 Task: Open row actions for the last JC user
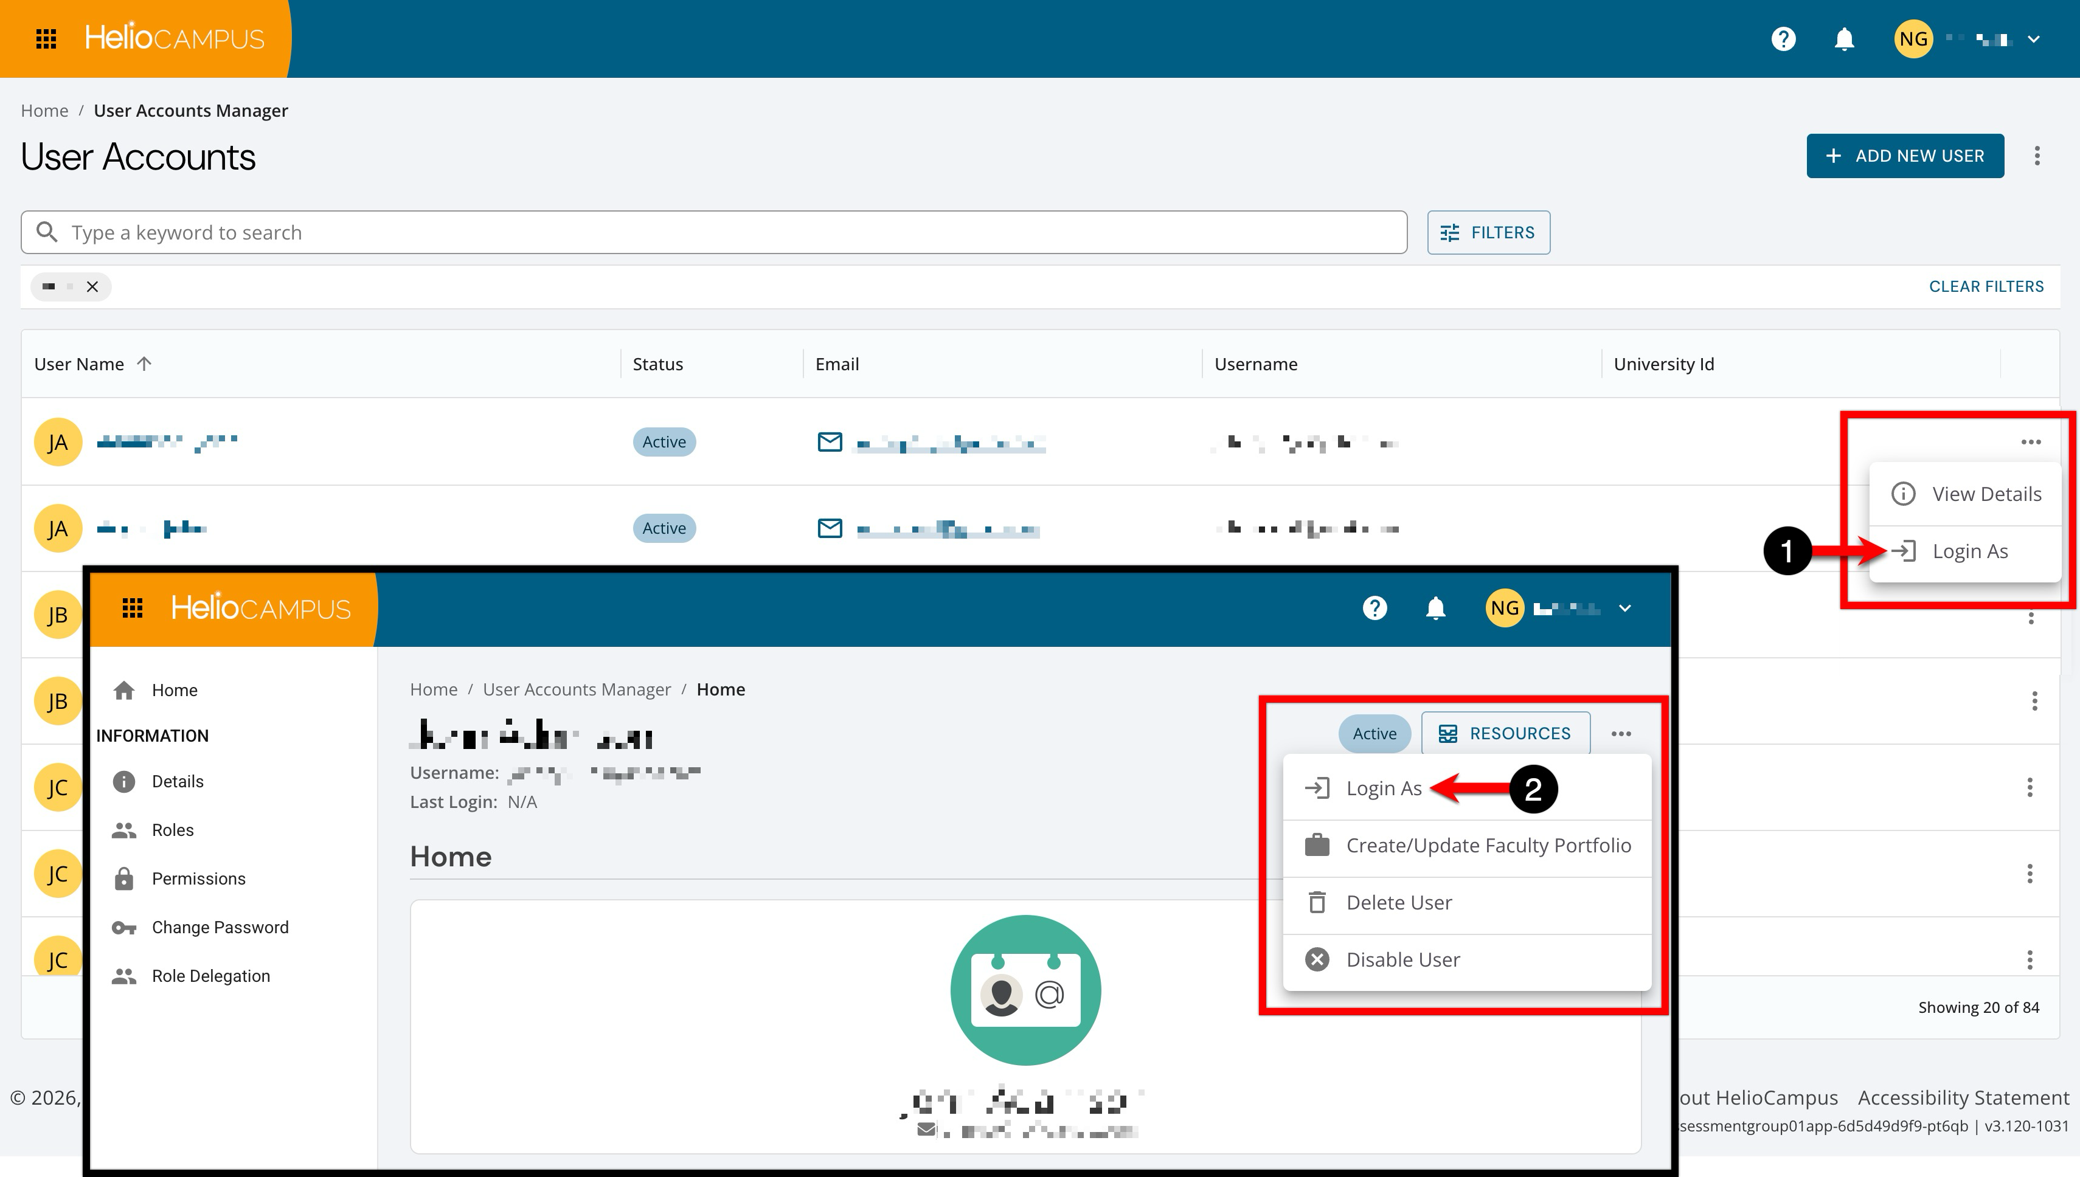point(2029,959)
